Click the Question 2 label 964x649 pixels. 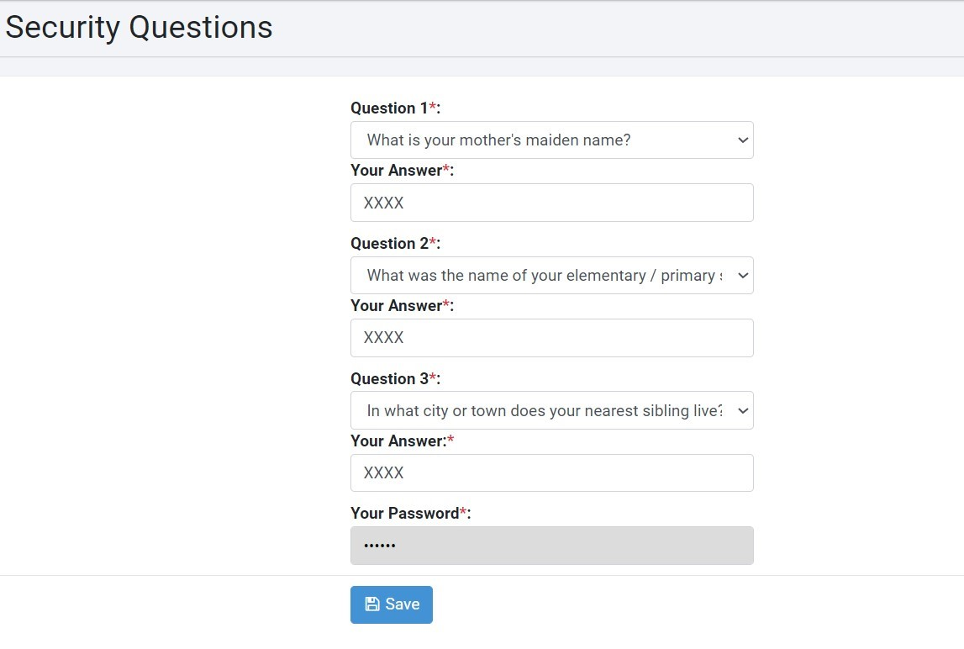click(395, 244)
